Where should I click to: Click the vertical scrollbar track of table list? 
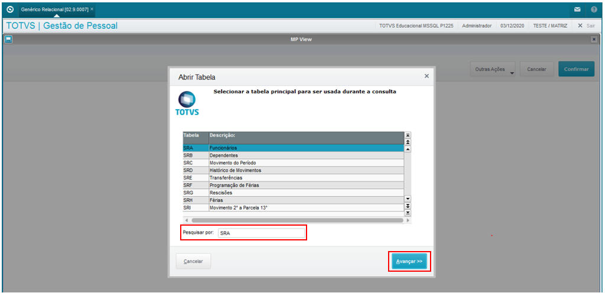click(x=408, y=174)
